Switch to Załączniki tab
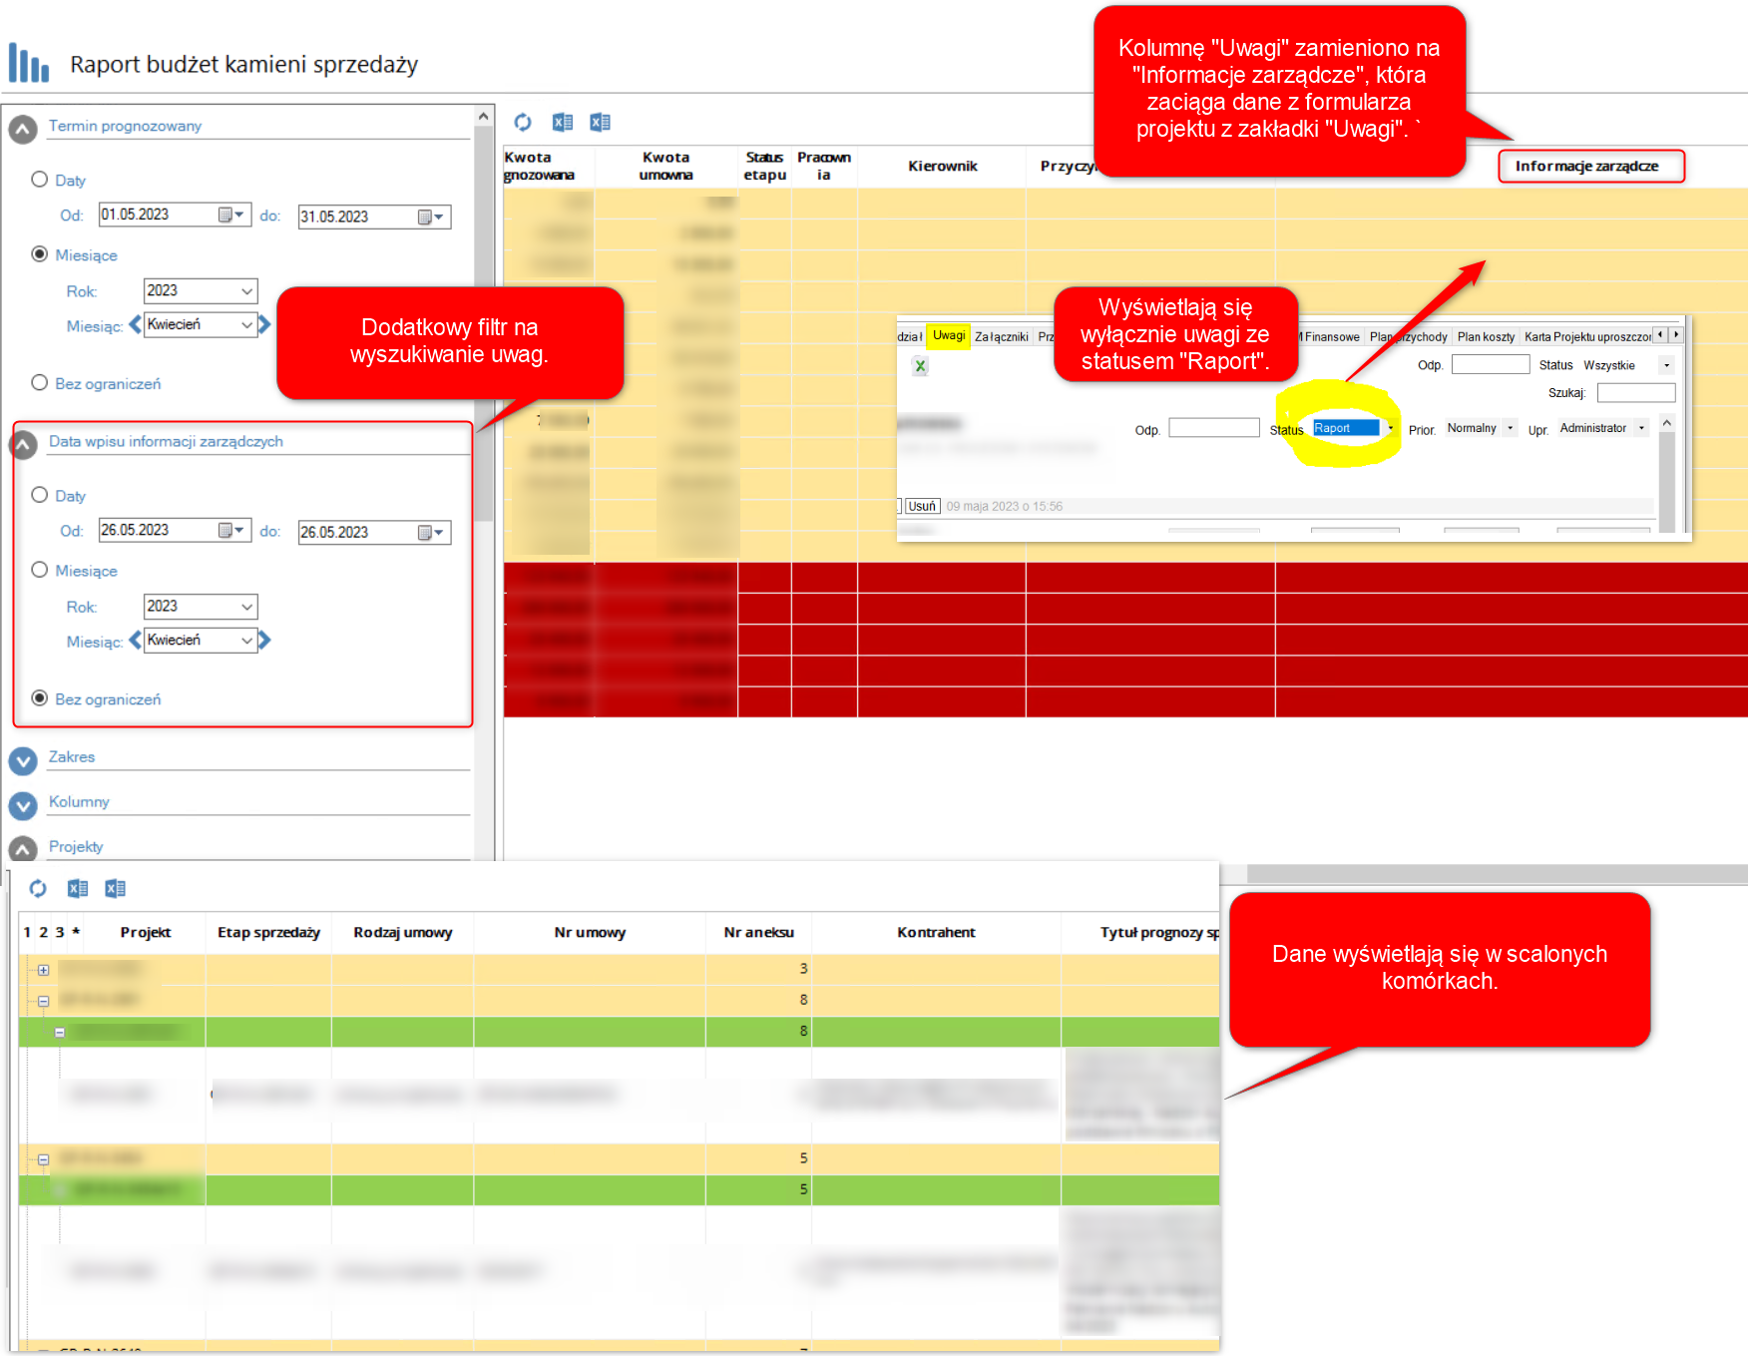 [1001, 336]
